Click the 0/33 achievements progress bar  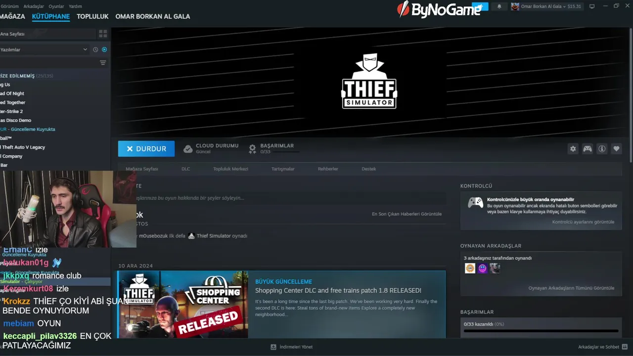280,152
